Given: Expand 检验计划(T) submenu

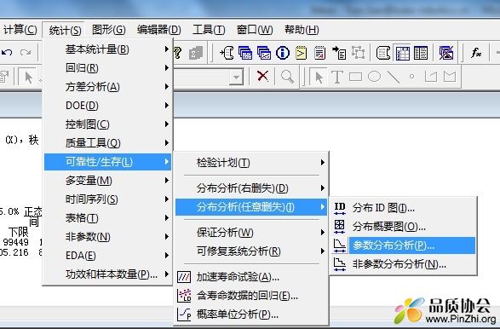Looking at the screenshot, I should 251,163.
